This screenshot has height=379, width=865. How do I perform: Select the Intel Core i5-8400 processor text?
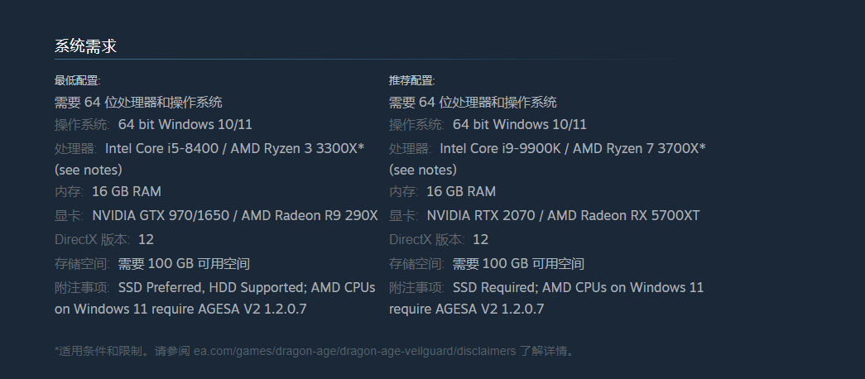(156, 148)
